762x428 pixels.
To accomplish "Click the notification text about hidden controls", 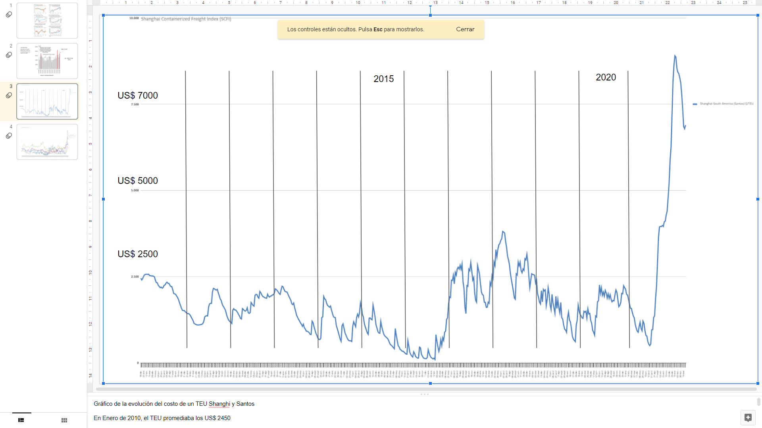I will point(356,29).
